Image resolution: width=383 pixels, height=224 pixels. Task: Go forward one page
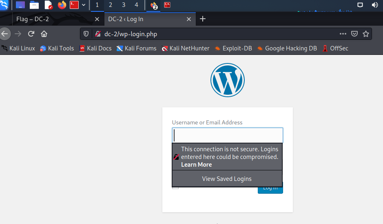click(x=18, y=34)
